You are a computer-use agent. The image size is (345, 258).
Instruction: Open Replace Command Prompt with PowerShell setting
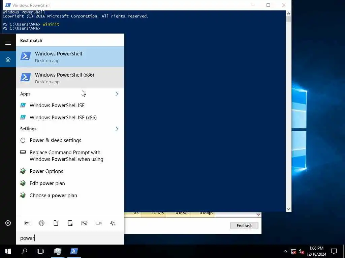coord(70,156)
